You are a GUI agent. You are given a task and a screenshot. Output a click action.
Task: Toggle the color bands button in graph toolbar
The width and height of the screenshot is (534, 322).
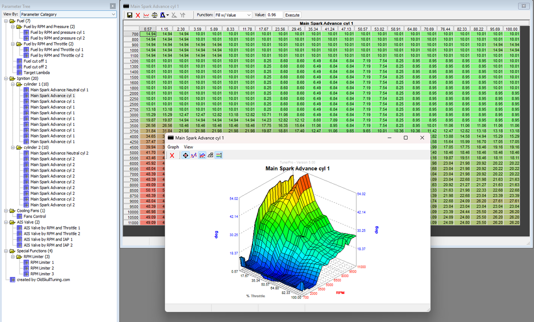(218, 155)
